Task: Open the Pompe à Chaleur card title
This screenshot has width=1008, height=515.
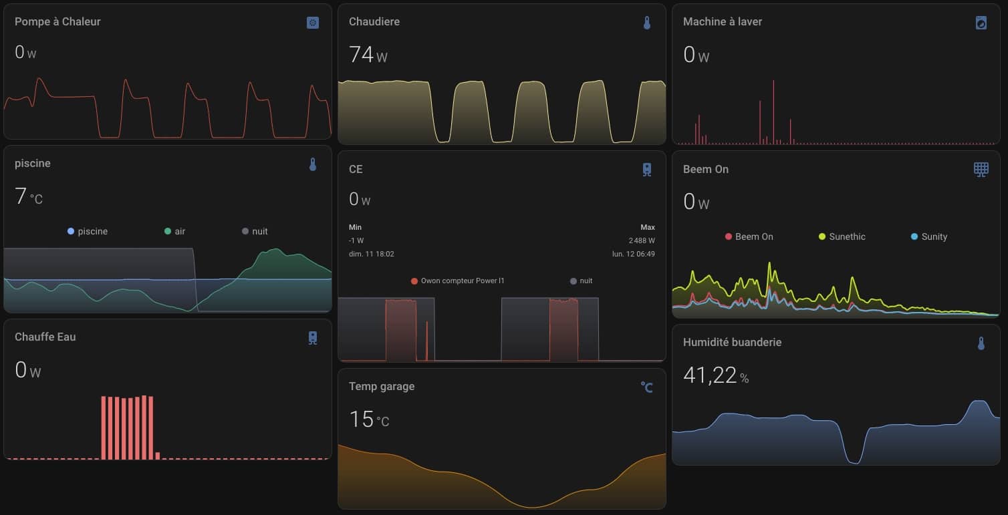Action: (x=57, y=21)
